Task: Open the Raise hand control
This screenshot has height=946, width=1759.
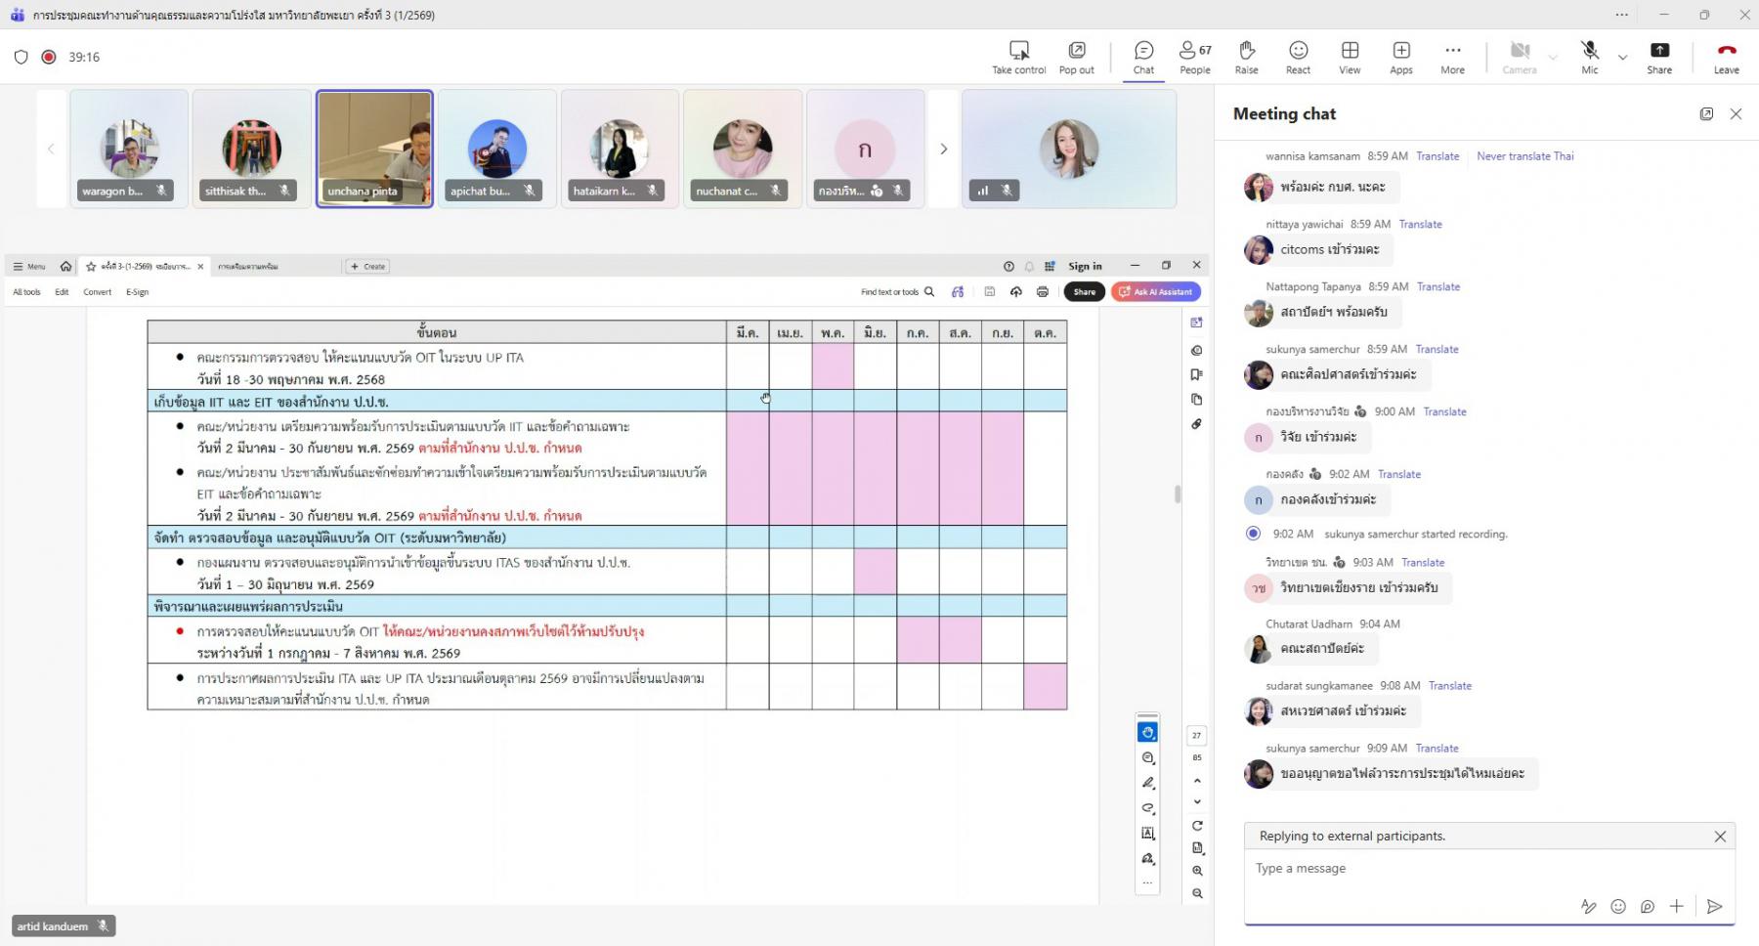Action: point(1246,57)
